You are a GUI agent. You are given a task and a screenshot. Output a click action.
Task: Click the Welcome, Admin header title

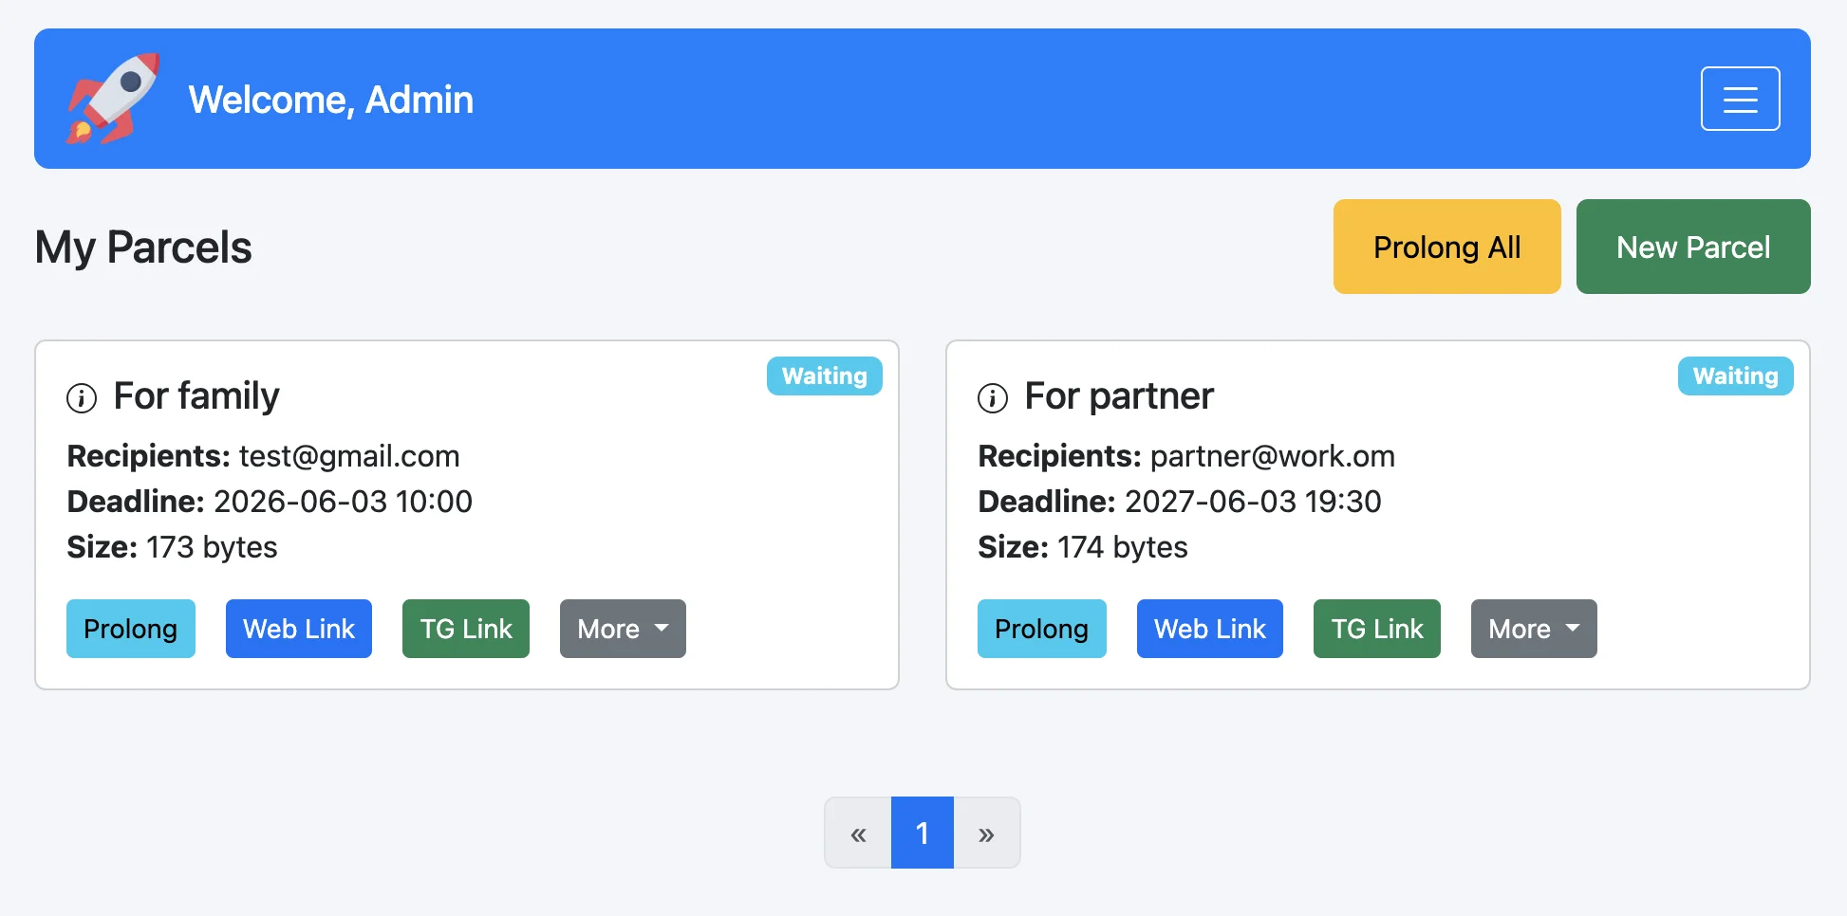[330, 100]
